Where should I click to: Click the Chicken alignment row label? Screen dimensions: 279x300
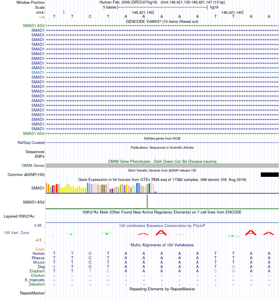click(38, 275)
